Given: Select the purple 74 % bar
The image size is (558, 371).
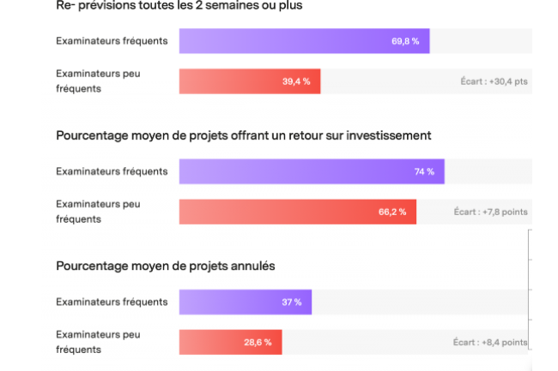Looking at the screenshot, I should click(x=312, y=171).
